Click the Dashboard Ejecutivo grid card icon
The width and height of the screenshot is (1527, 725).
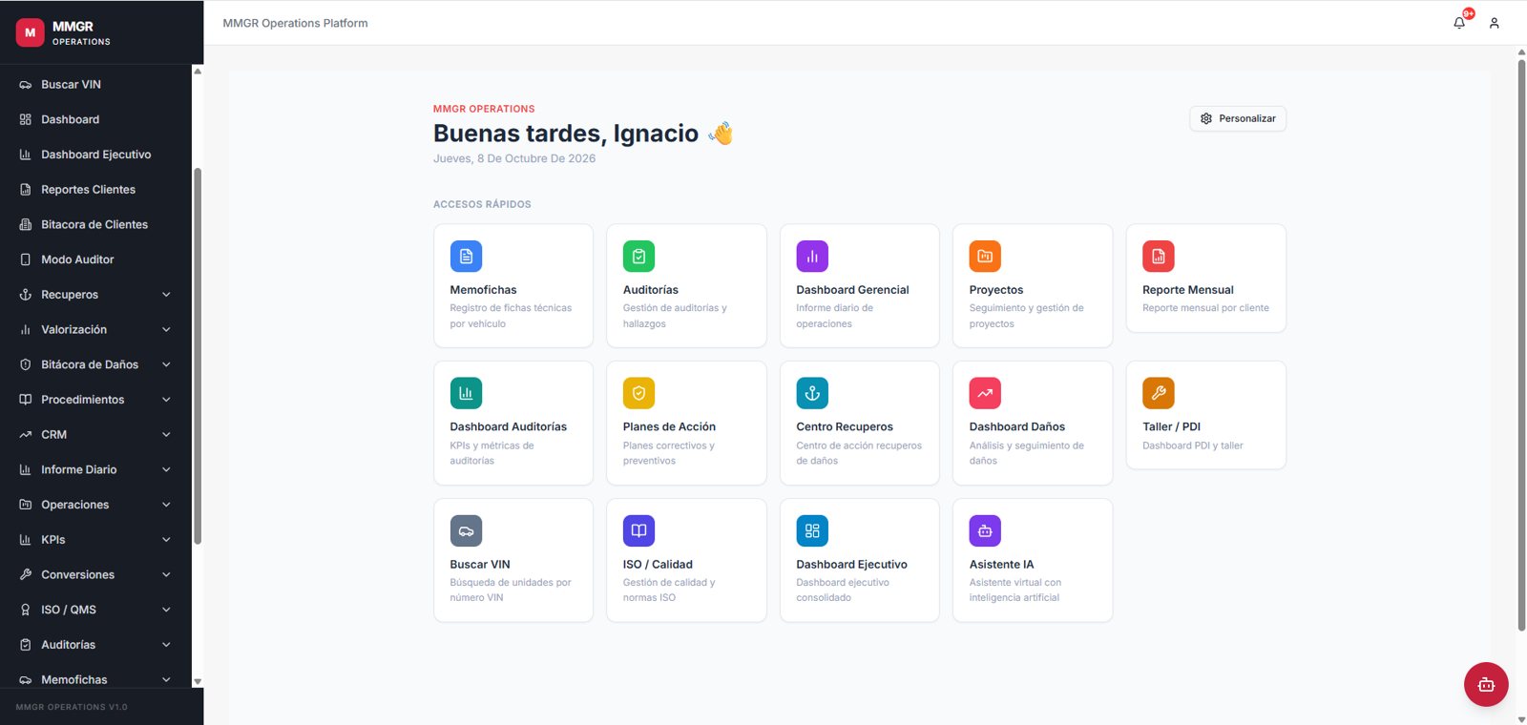coord(812,530)
